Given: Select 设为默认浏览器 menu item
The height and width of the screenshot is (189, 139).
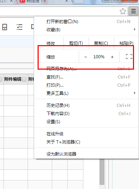Looking at the screenshot, I should (x=86, y=154).
